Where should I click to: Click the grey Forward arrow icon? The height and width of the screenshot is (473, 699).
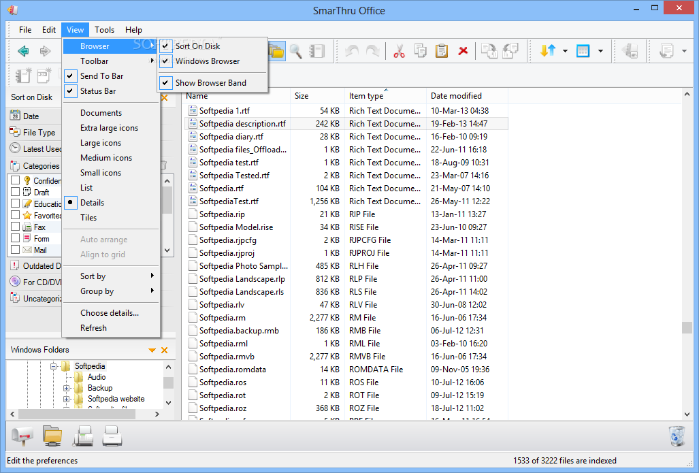pos(45,51)
